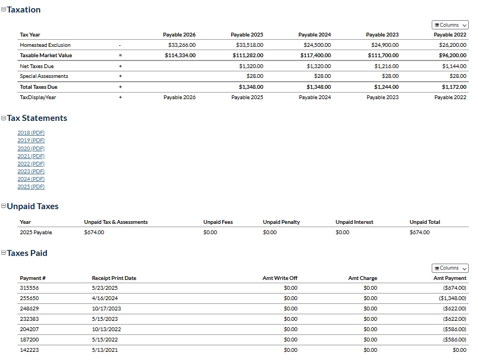This screenshot has width=478, height=360.
Task: Collapse the Taxation section
Action: pyautogui.click(x=4, y=10)
